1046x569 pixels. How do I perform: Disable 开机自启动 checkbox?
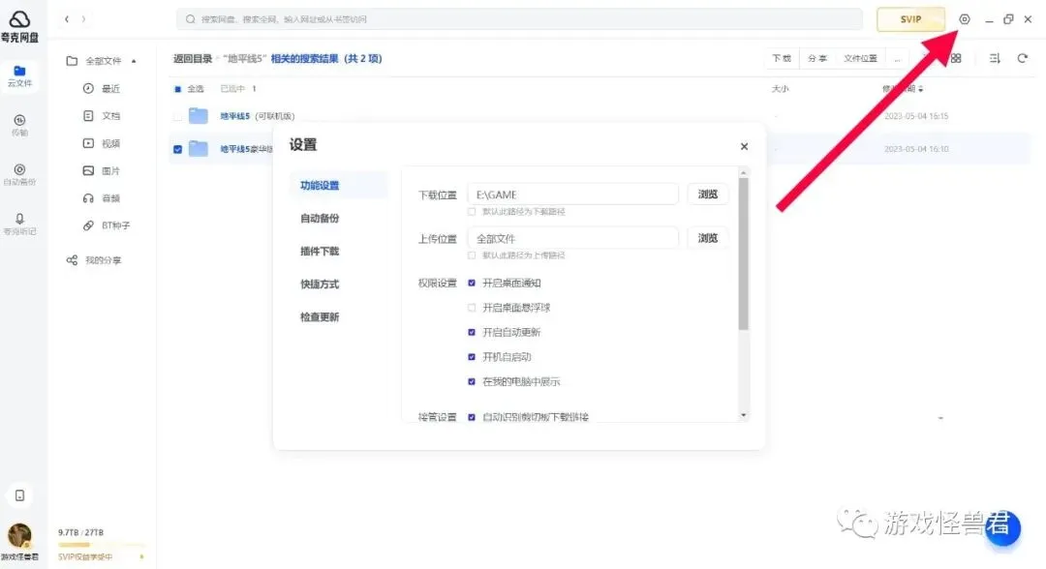(x=472, y=357)
